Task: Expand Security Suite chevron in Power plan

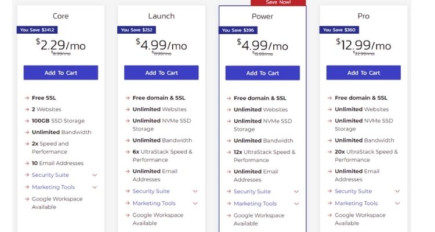Action: [x=296, y=191]
